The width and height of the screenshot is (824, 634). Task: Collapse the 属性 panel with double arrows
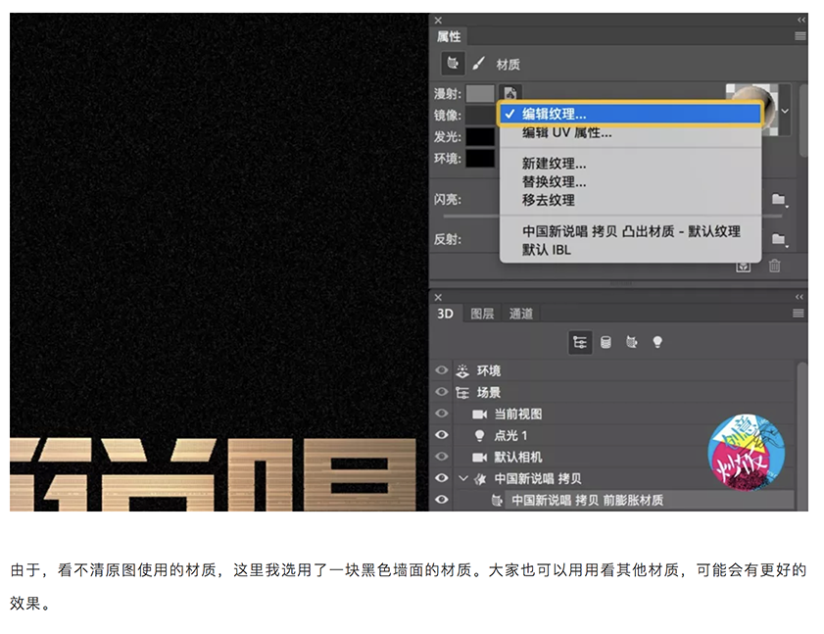(800, 20)
